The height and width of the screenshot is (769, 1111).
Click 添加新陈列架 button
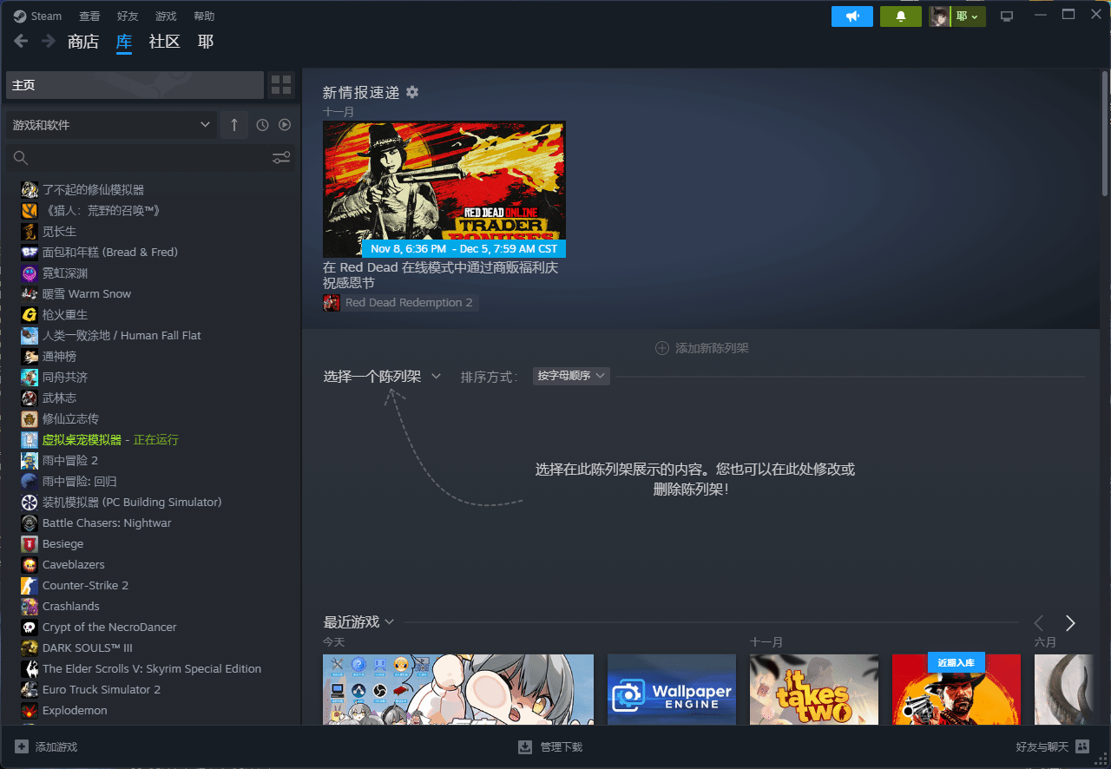tap(701, 348)
